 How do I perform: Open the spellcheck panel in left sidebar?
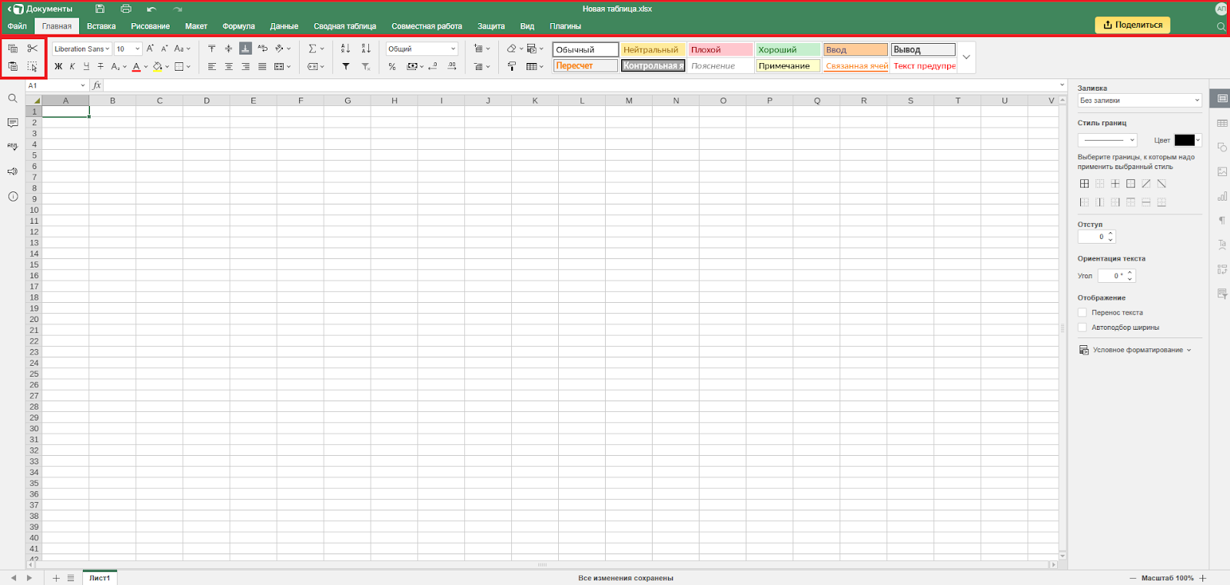(12, 147)
